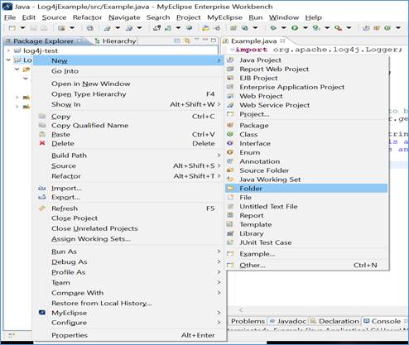Click Import... in context menu
The height and width of the screenshot is (345, 409).
[129, 189]
